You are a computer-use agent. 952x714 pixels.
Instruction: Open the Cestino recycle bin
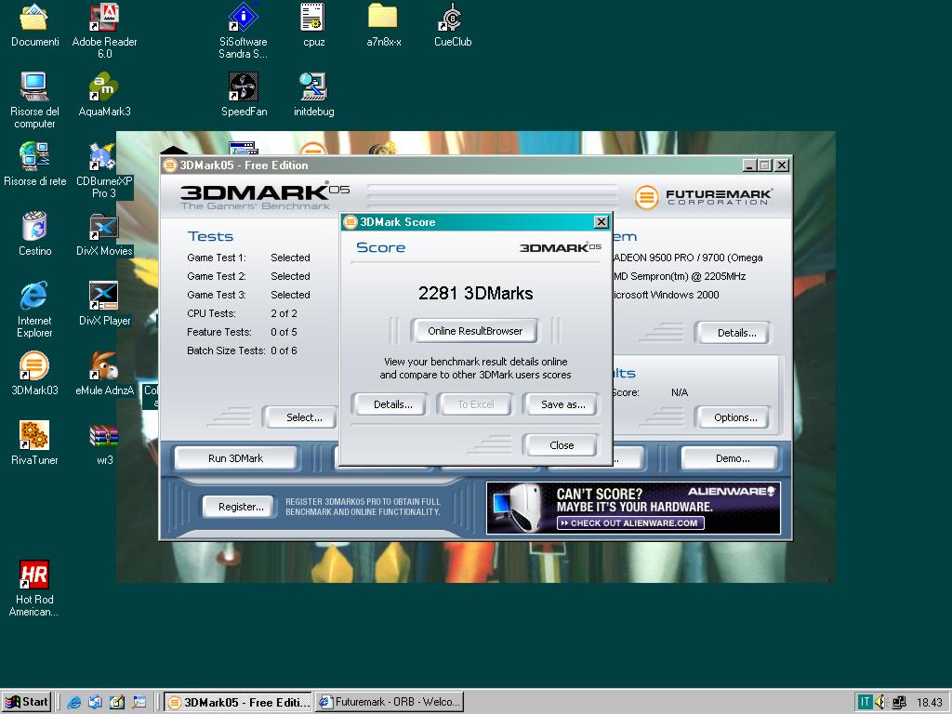[34, 233]
